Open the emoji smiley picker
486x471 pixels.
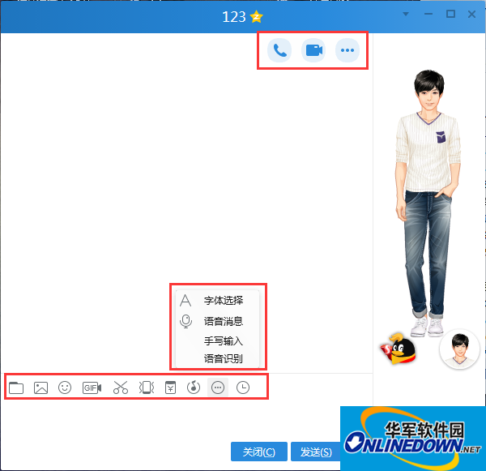tap(65, 388)
